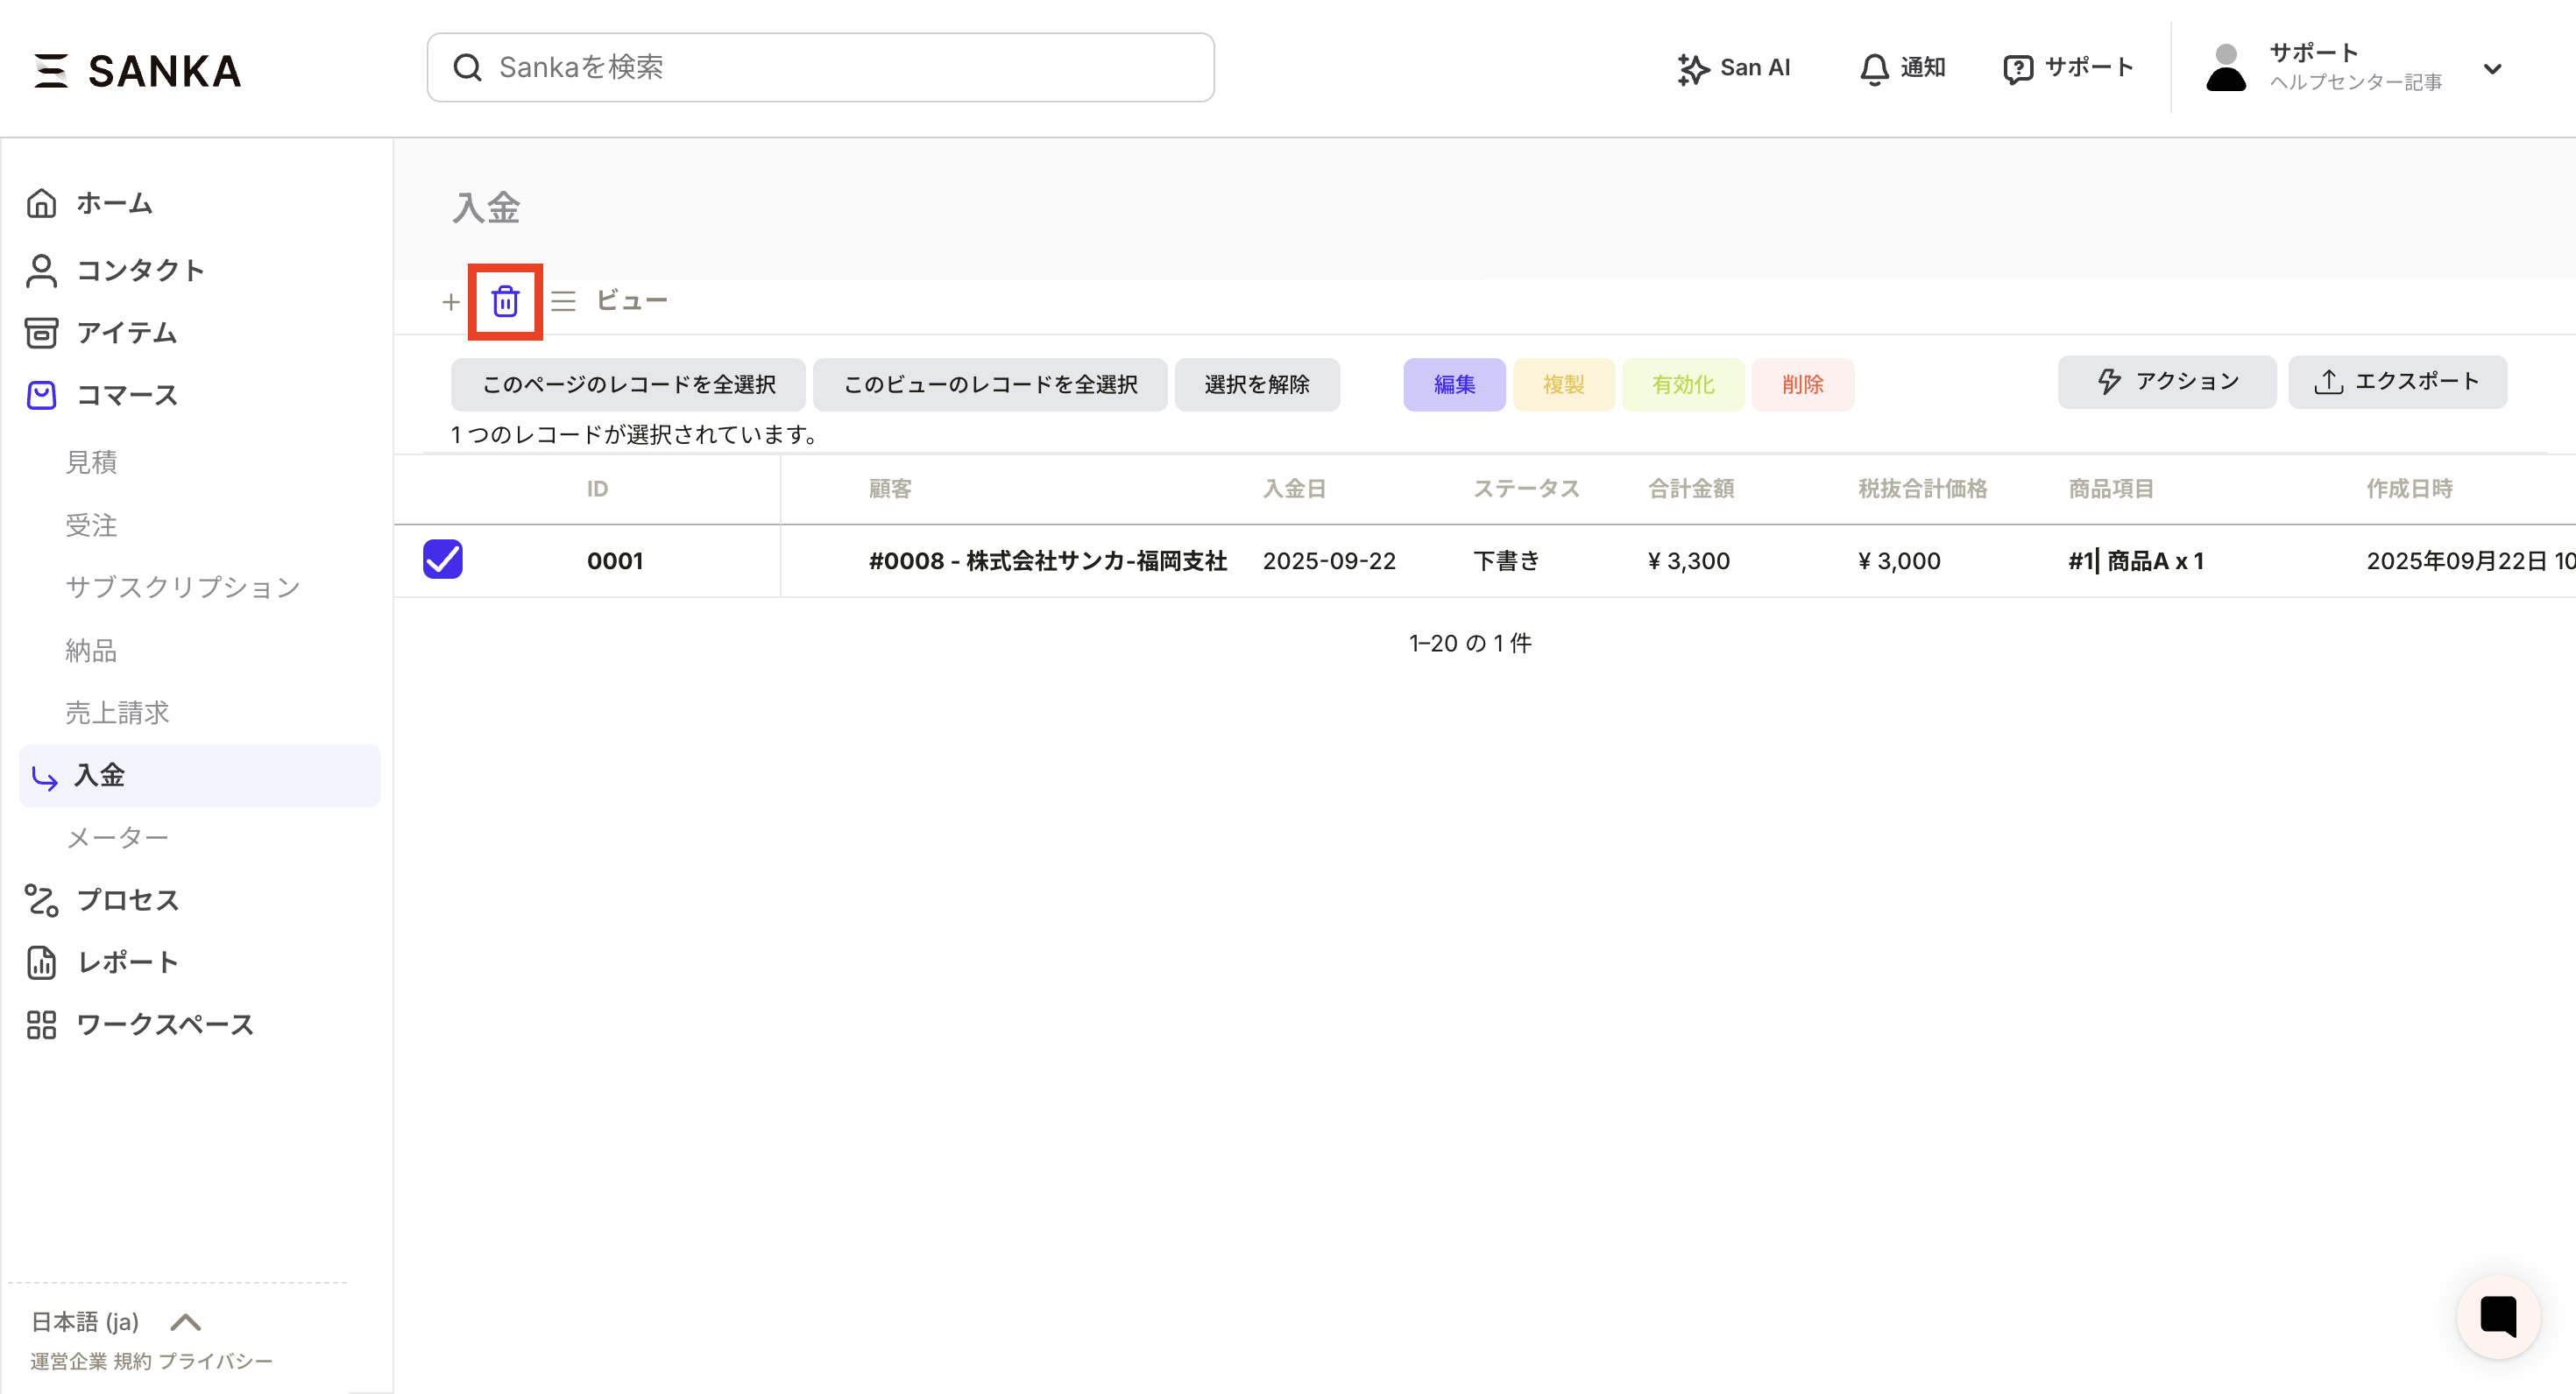This screenshot has width=2576, height=1394.
Task: Uncheck the record 0001 checkbox
Action: coord(443,560)
